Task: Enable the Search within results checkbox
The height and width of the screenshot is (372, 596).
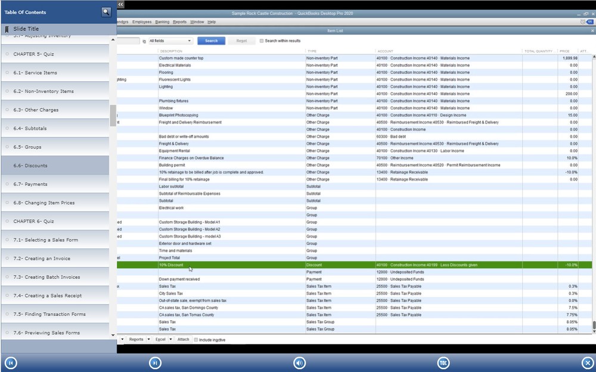Action: (261, 41)
